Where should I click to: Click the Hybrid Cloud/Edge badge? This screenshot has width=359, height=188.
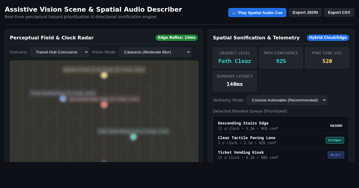pos(328,38)
